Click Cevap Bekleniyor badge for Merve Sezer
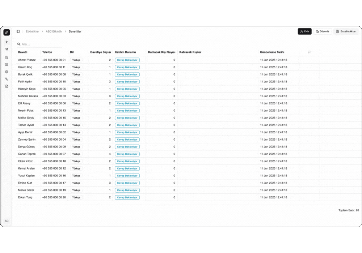 pyautogui.click(x=127, y=190)
